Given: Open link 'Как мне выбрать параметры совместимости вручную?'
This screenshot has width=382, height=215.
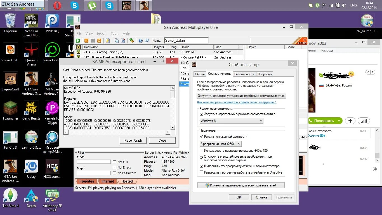Looking at the screenshot, I should (x=237, y=102).
